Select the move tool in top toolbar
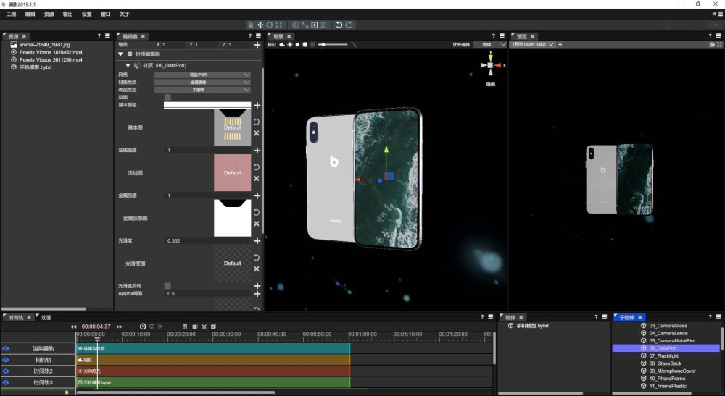 (260, 25)
